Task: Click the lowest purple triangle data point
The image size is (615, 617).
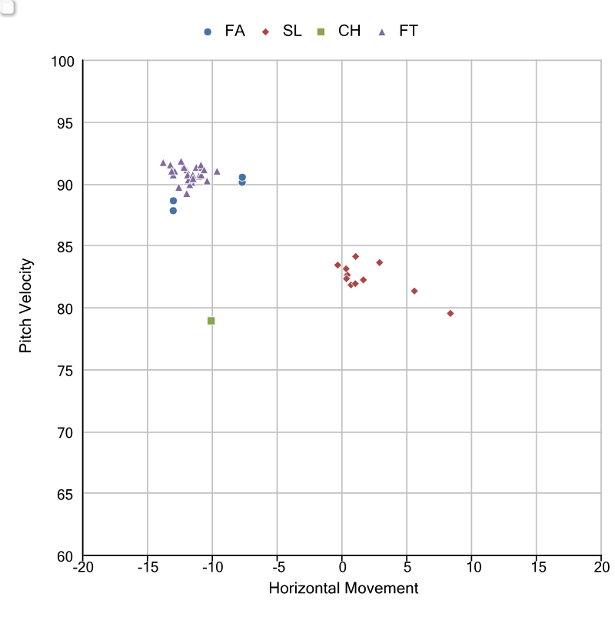Action: [186, 194]
